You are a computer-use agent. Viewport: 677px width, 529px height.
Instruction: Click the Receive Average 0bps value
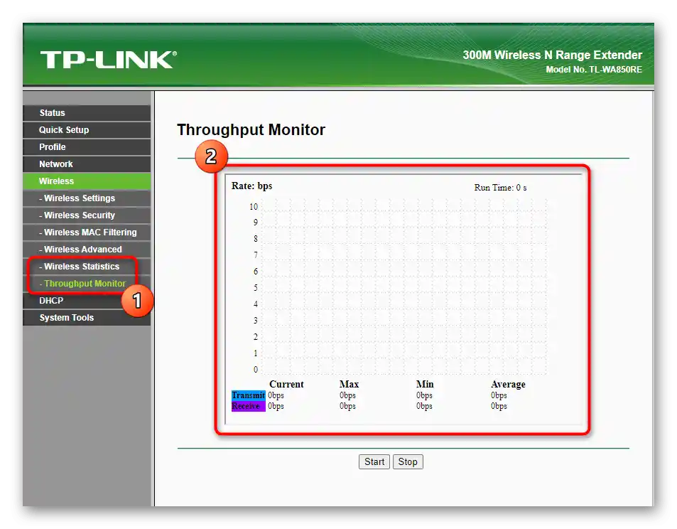(x=499, y=406)
